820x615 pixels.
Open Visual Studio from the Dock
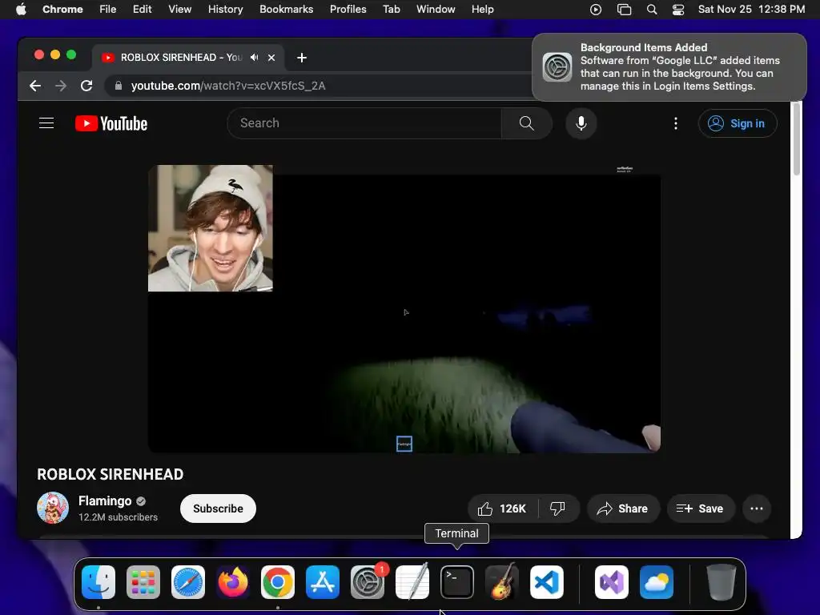[x=612, y=582]
